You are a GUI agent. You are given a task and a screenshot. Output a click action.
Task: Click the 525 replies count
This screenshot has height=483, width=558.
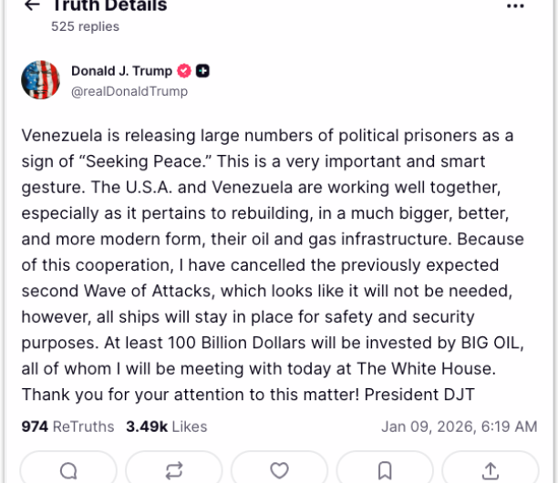[86, 27]
